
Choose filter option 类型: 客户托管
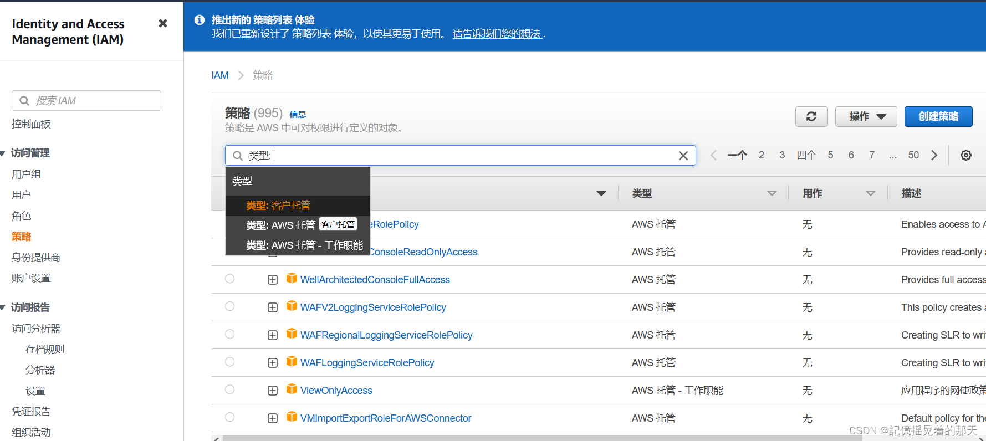pos(298,206)
